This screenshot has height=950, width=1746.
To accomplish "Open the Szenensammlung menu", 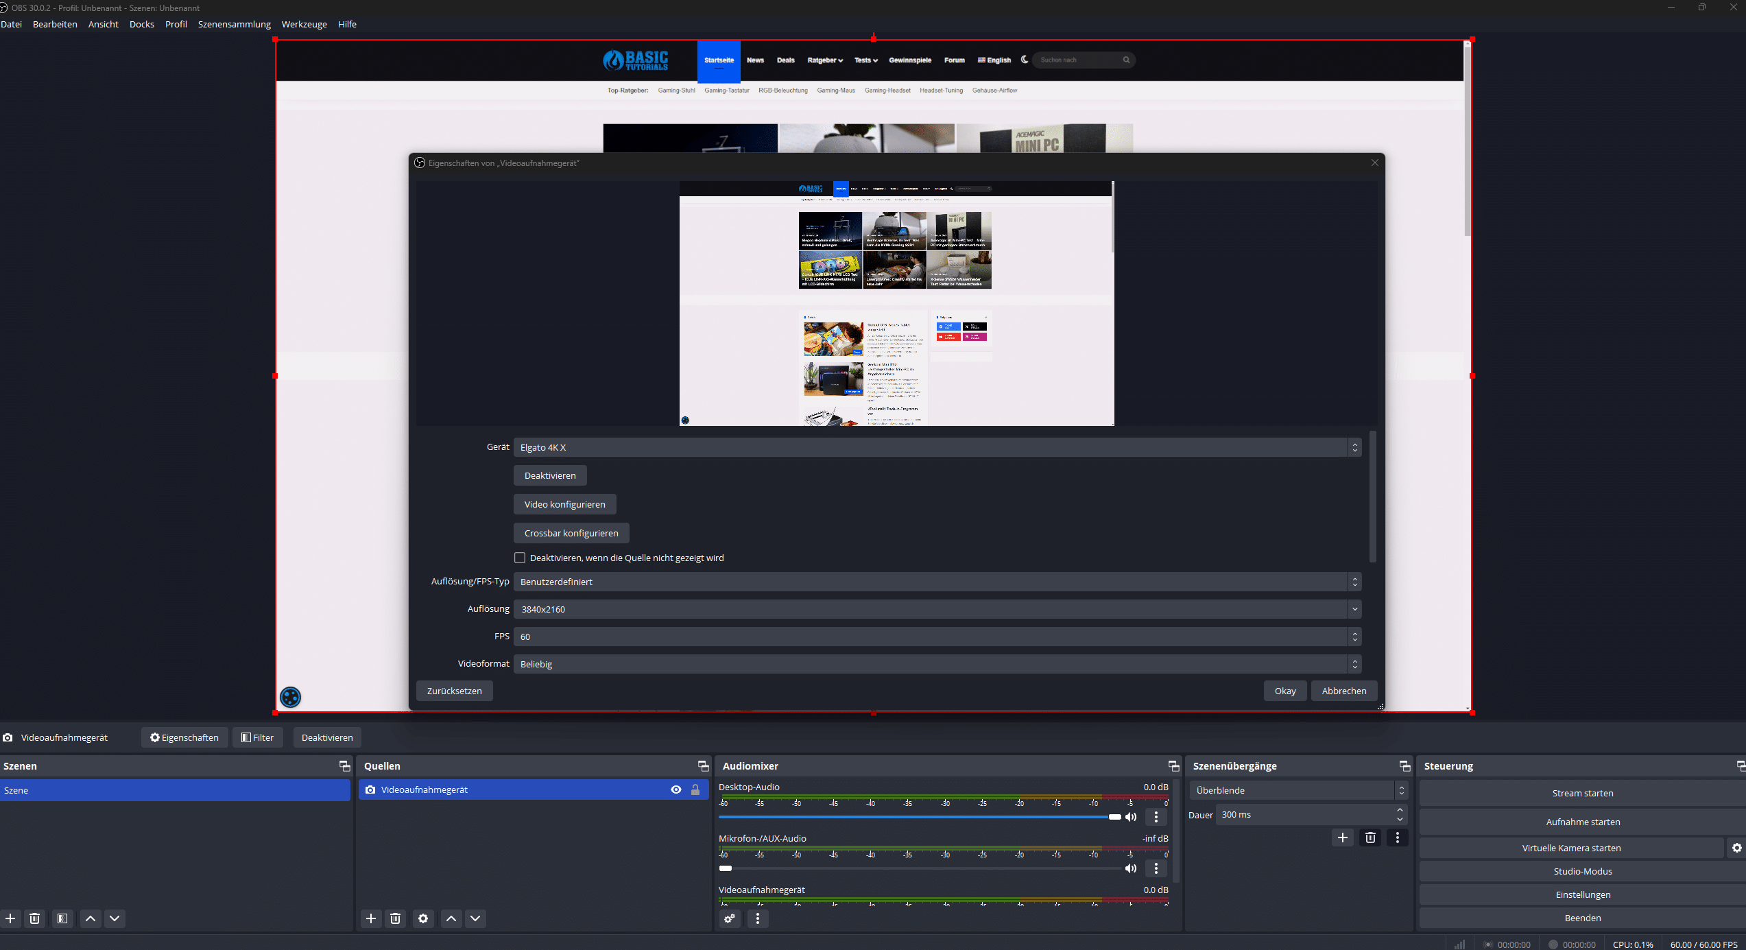I will tap(234, 24).
